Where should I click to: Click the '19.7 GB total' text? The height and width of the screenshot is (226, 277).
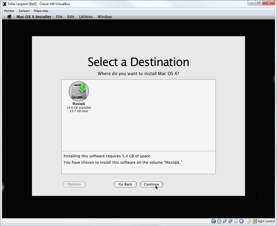tap(79, 111)
